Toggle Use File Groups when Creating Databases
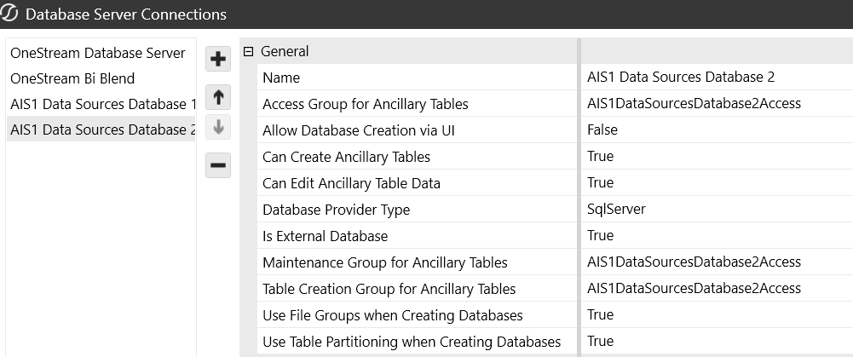Screen dimensions: 853x357 [717, 315]
